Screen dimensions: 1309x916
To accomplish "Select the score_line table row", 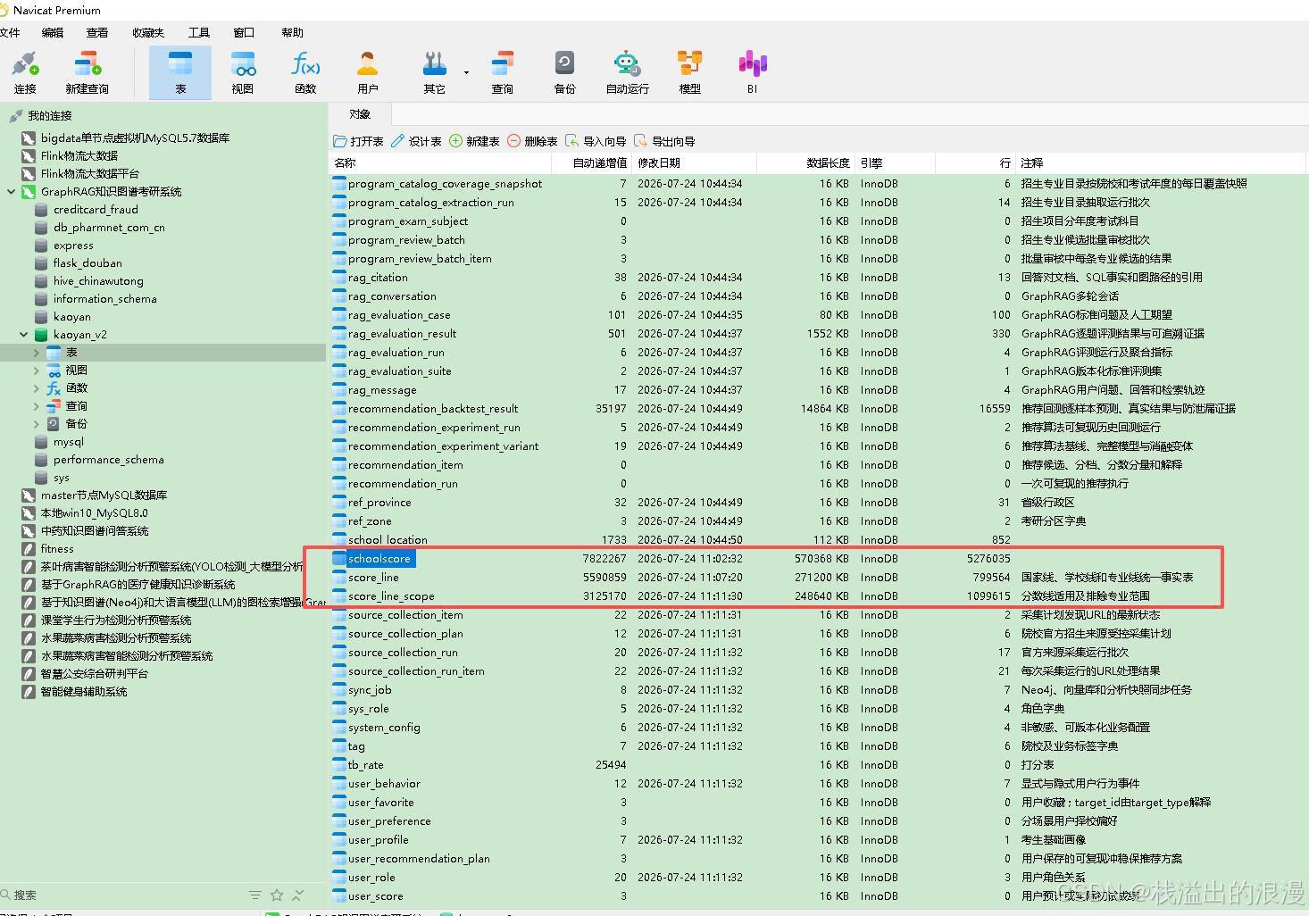I will (817, 578).
